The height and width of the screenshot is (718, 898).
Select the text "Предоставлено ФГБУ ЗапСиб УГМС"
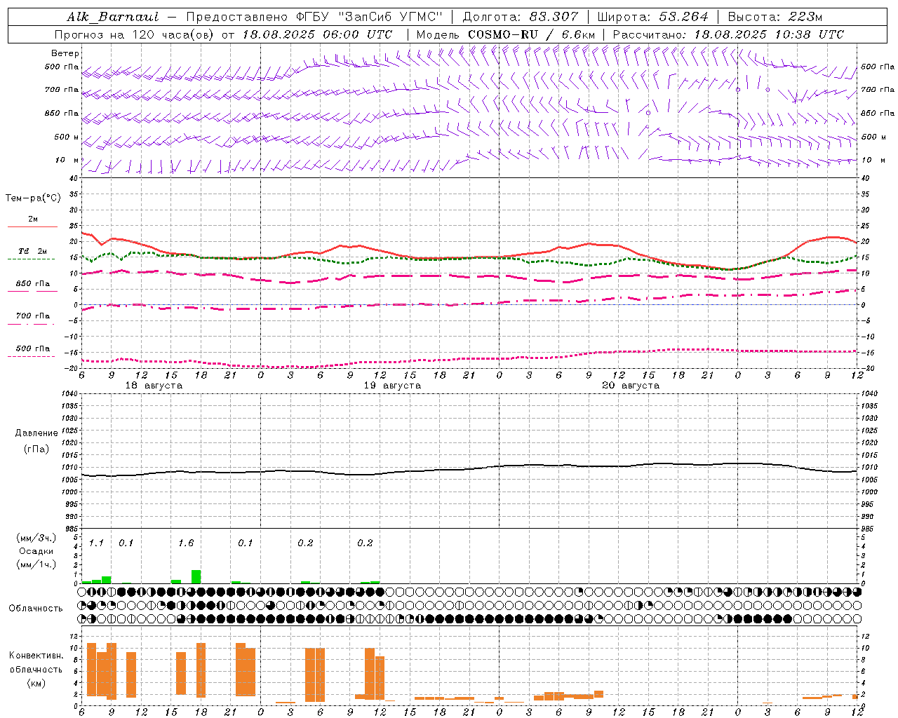click(315, 17)
